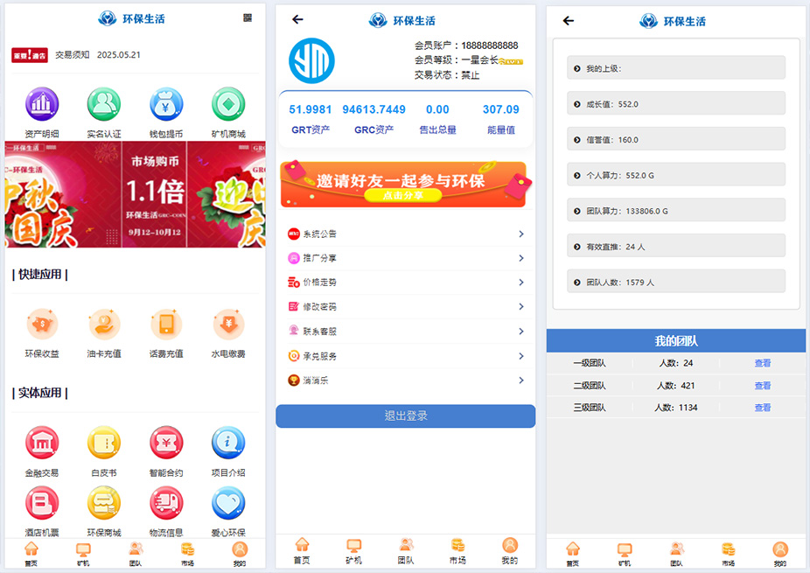Tap the QR code icon in the home header

pyautogui.click(x=248, y=18)
